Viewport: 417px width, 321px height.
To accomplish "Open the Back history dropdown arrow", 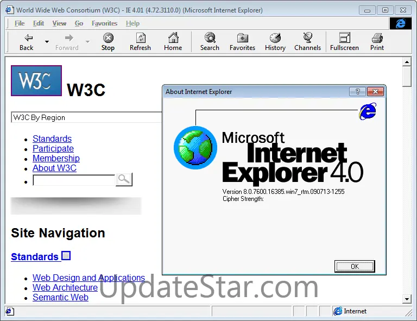I will pos(47,42).
